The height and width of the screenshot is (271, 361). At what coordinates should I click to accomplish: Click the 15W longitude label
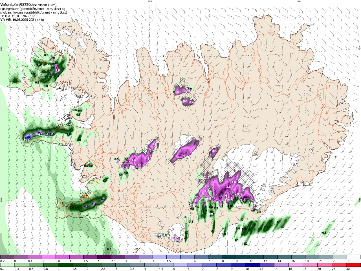click(299, 1)
